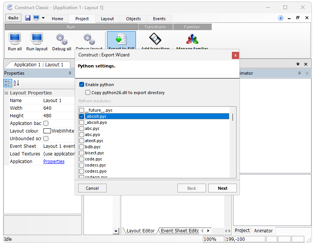Click the save floppy disk icon
The width and height of the screenshot is (313, 245).
tap(28, 18)
